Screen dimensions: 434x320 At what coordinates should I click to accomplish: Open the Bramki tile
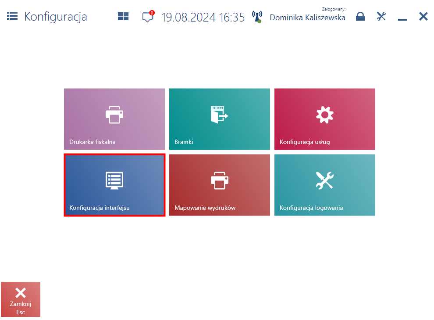point(220,119)
